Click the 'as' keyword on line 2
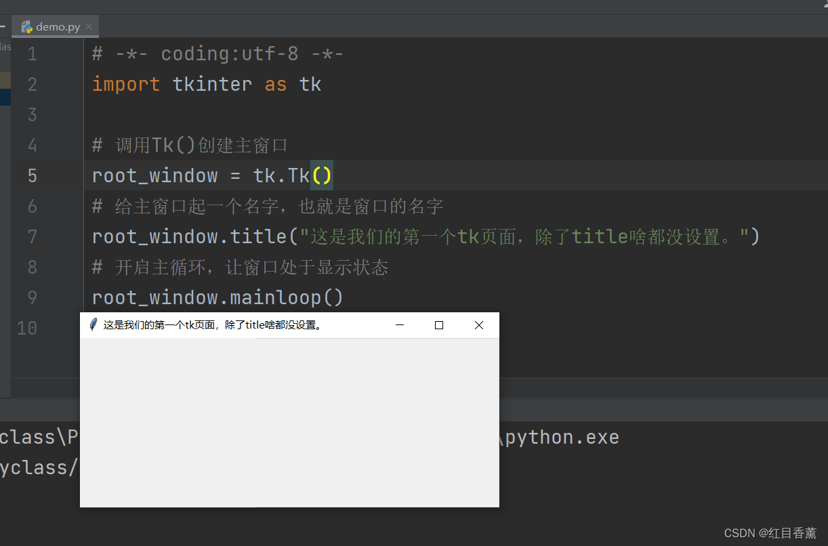Screen dimensions: 828x546 coord(276,85)
